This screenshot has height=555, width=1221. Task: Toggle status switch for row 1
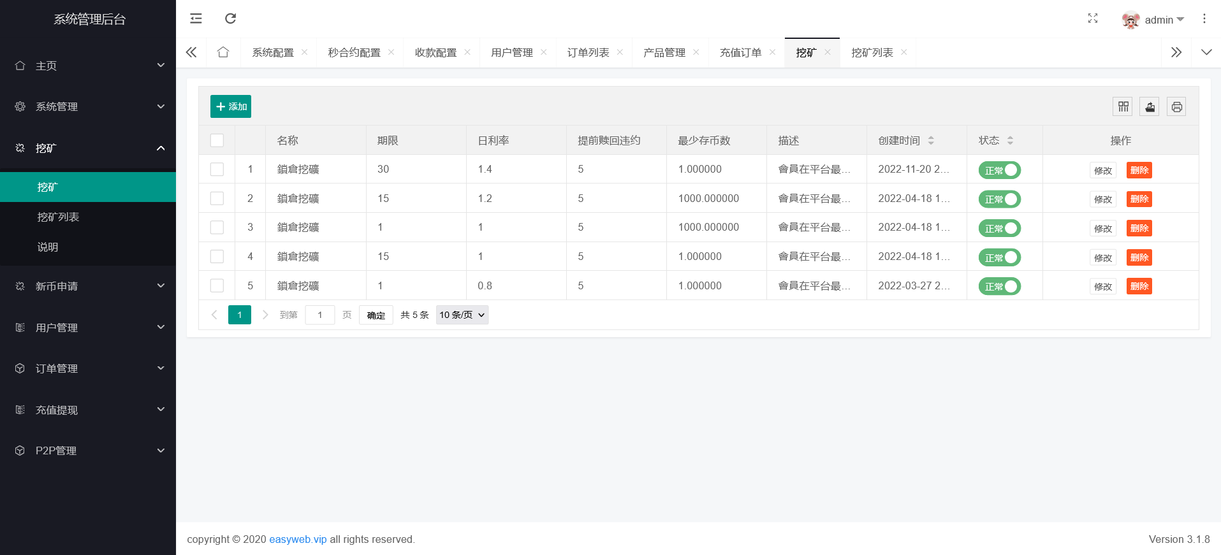999,170
